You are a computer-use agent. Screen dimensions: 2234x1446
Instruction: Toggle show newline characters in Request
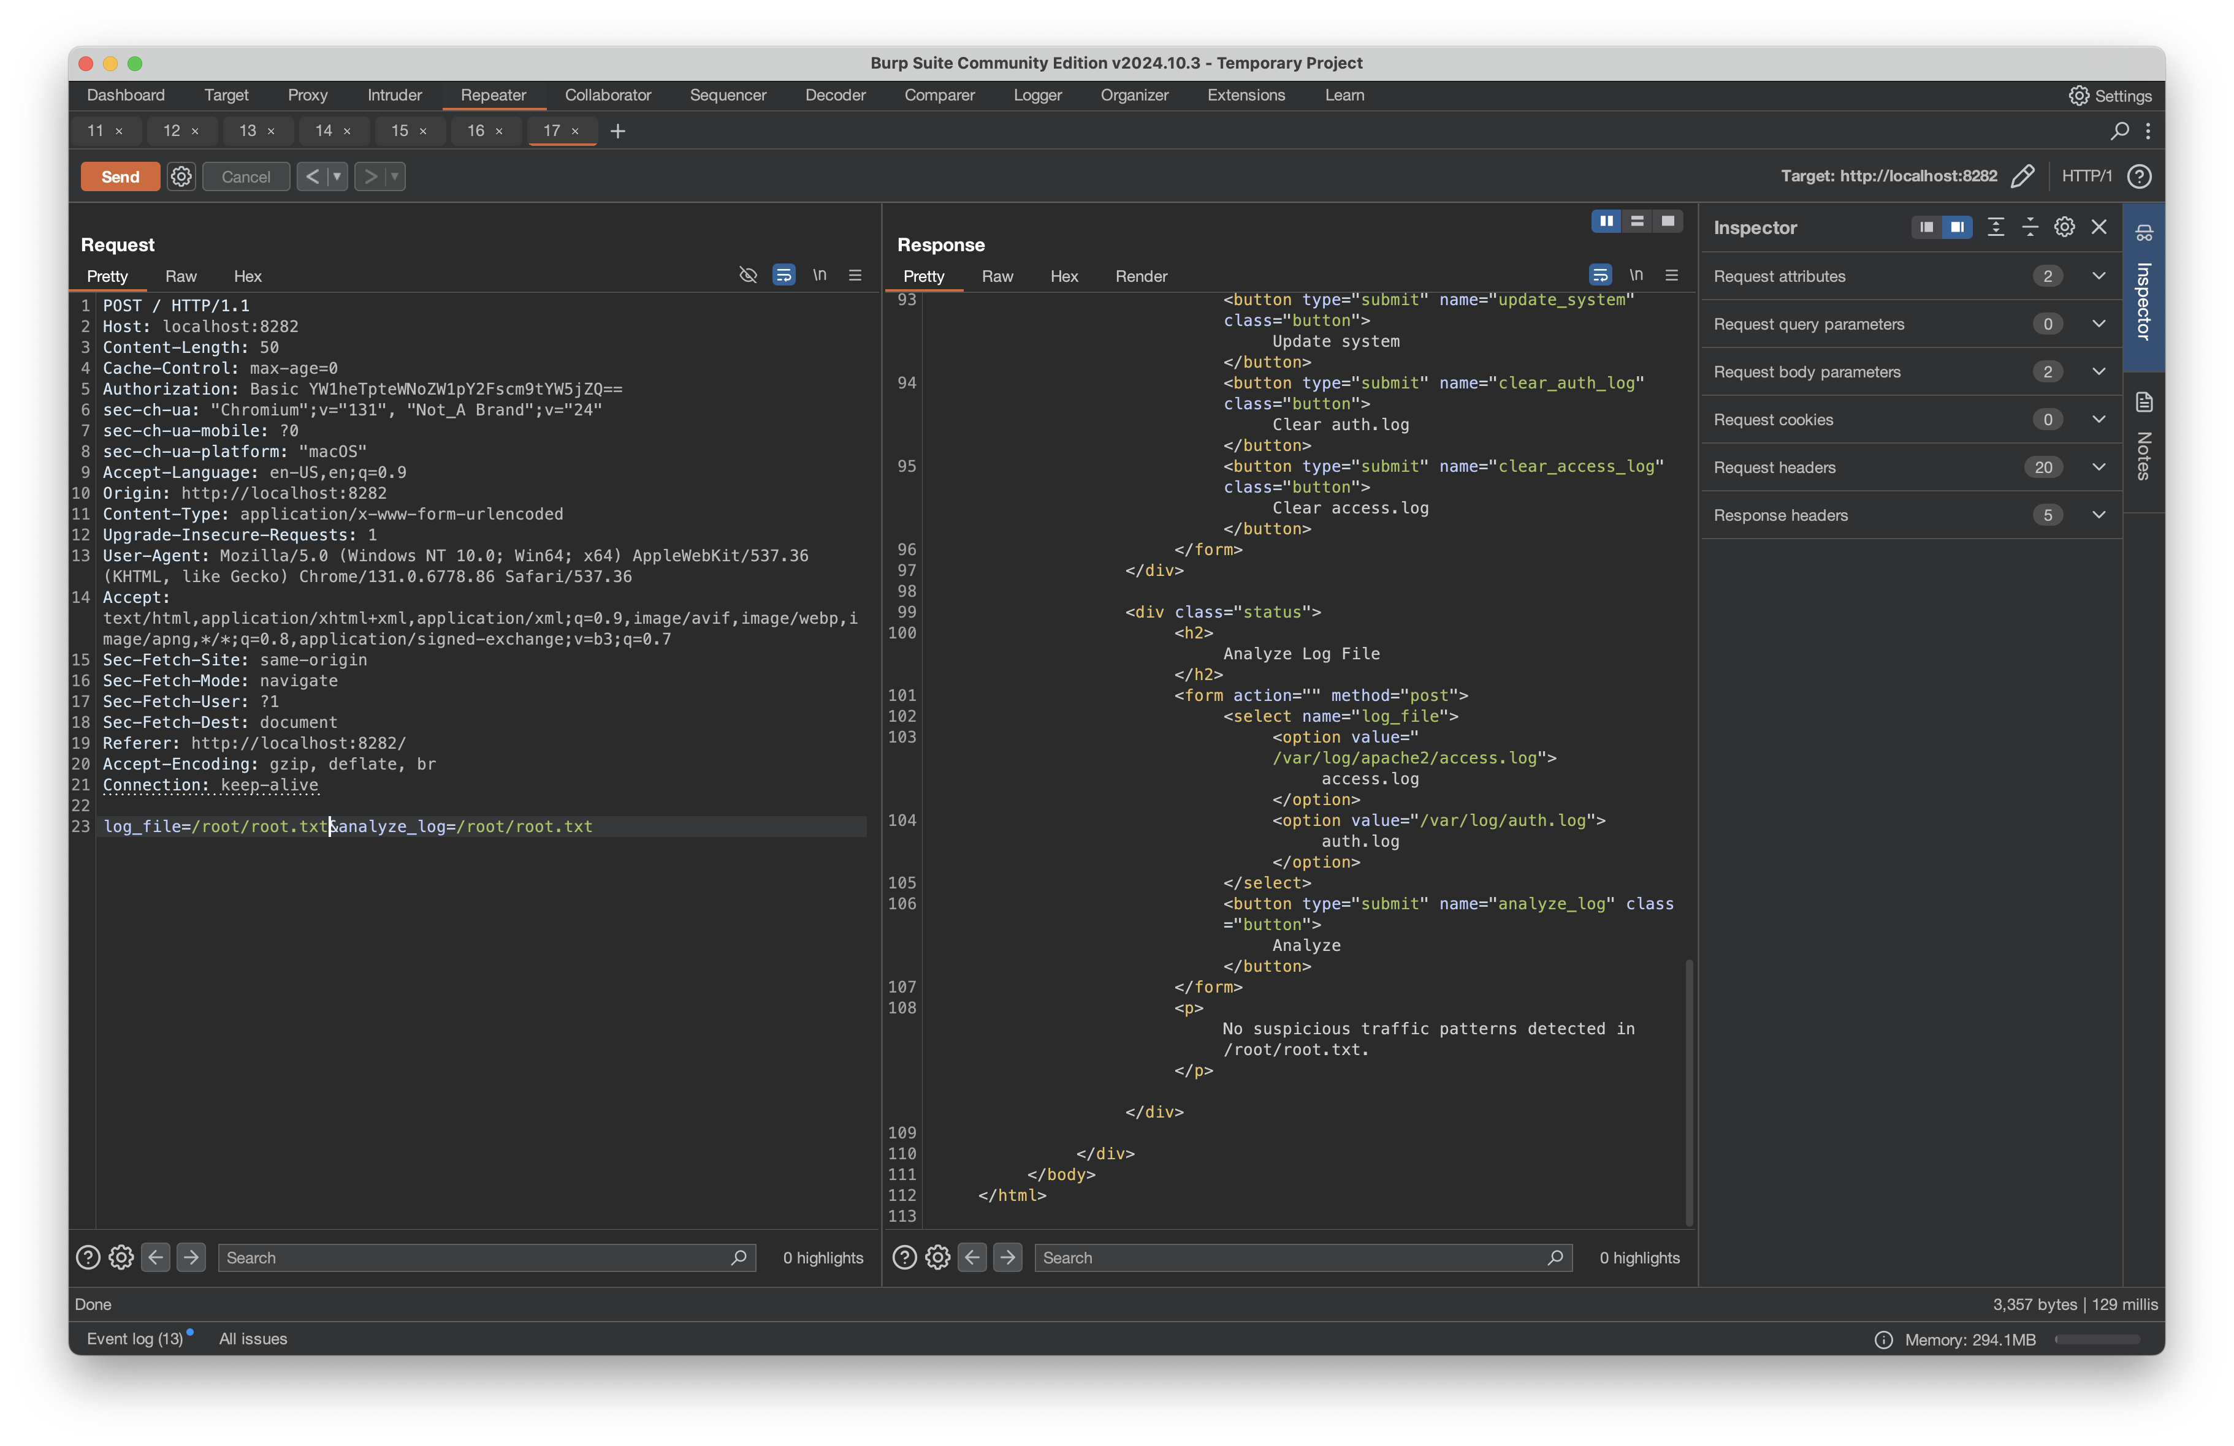pos(820,275)
